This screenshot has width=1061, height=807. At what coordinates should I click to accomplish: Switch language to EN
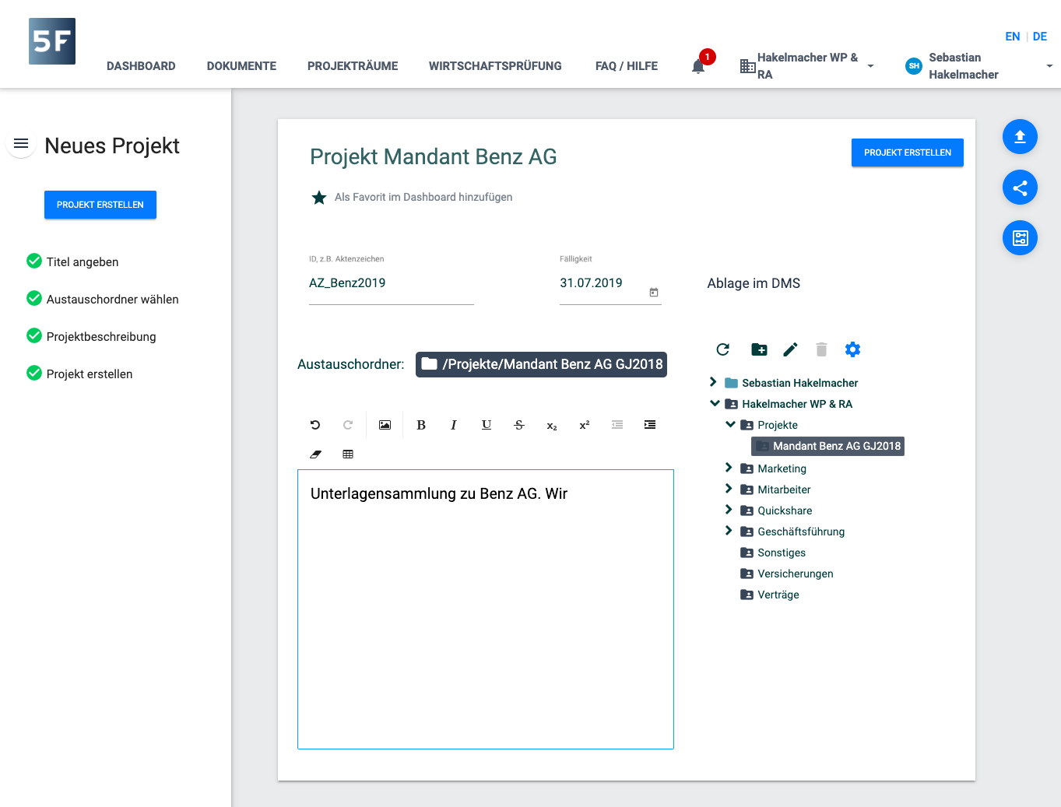(1012, 37)
